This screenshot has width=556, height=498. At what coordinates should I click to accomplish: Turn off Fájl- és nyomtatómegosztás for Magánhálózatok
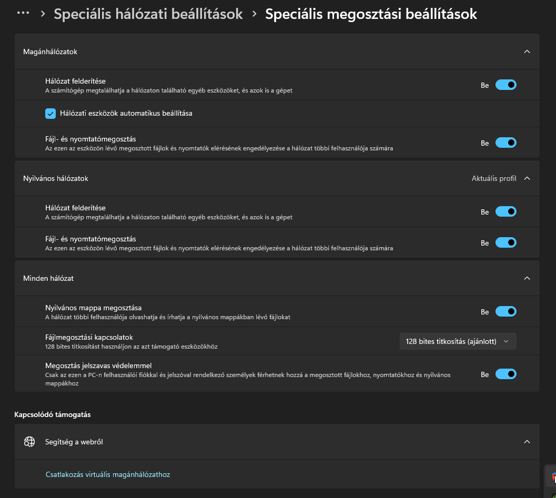click(506, 143)
